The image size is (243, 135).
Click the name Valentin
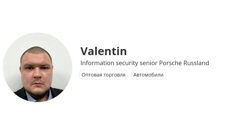103,51
